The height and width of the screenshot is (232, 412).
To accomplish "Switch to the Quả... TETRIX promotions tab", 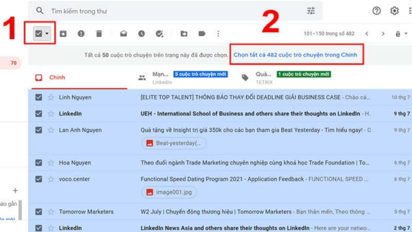I will (x=286, y=78).
